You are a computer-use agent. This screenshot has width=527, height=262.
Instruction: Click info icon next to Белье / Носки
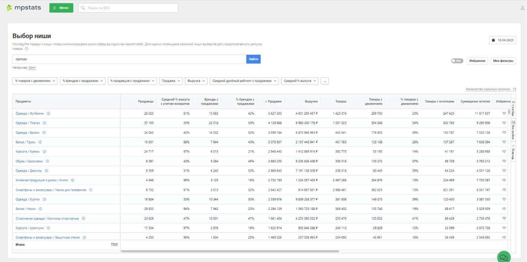tap(40, 209)
